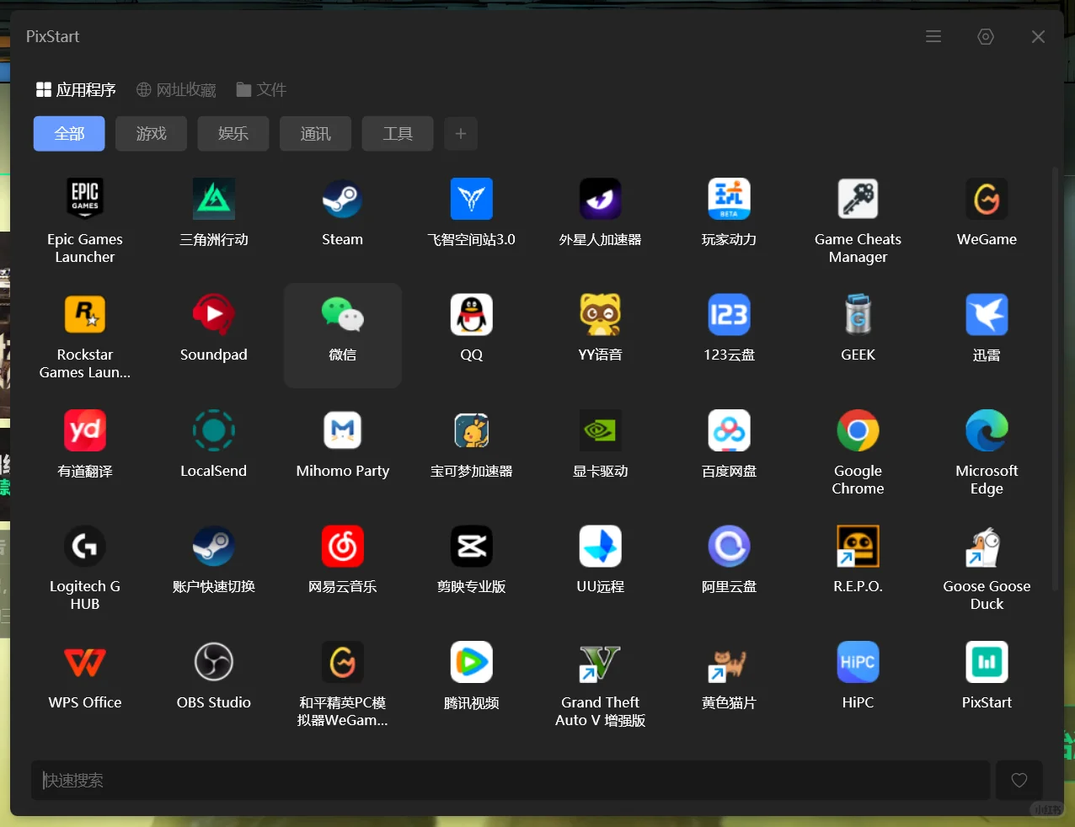This screenshot has height=827, width=1075.
Task: Launch Grand Theft Auto V 增强版
Action: 599,674
